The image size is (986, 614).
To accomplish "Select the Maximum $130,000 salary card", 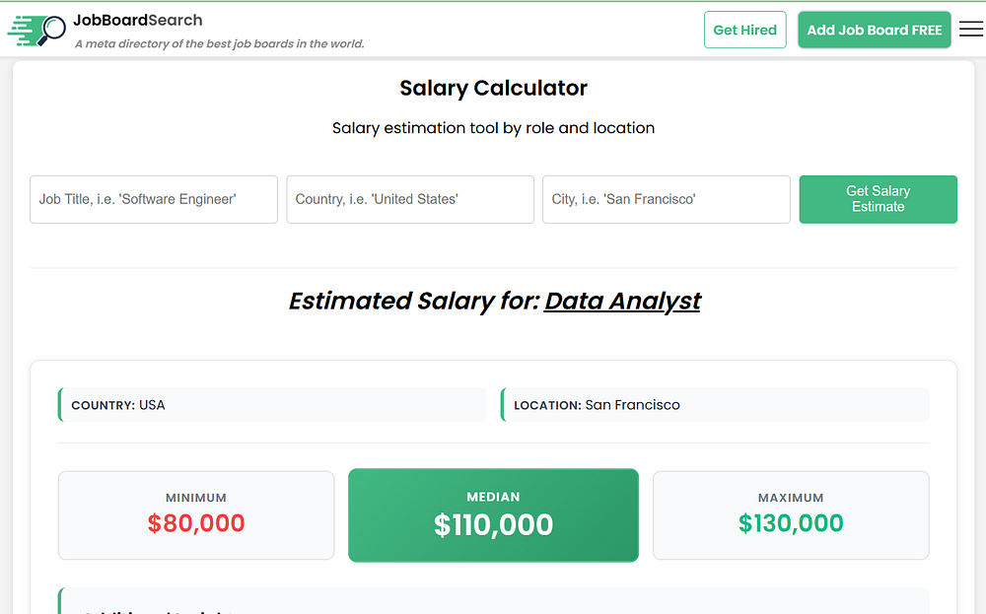I will 791,514.
